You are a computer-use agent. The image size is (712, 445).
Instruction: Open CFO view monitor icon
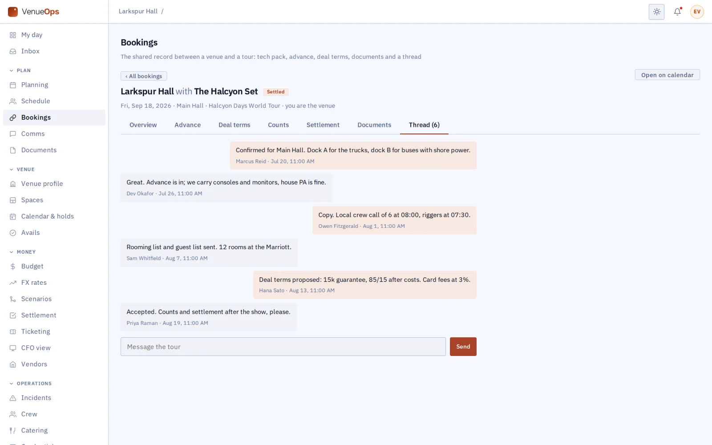tap(13, 348)
